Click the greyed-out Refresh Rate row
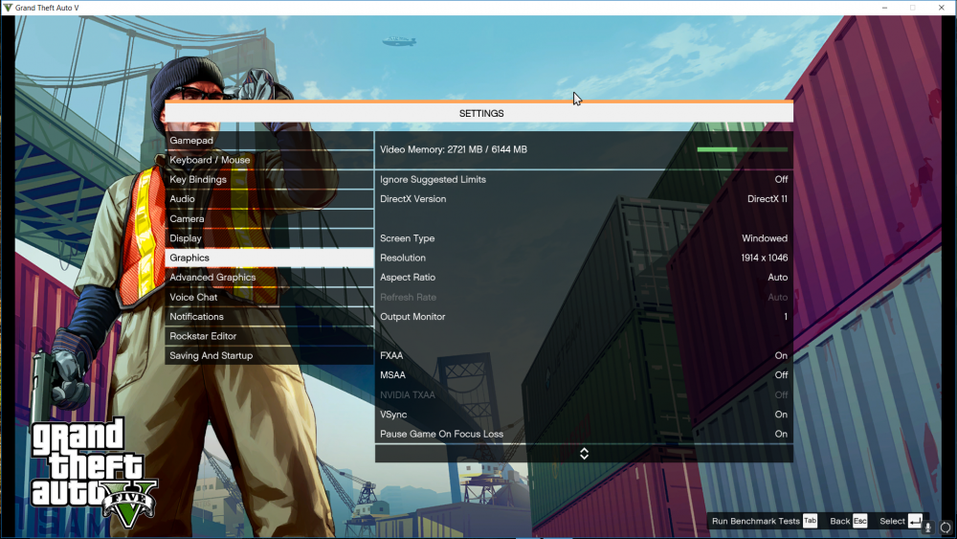Screen dimensions: 957x539 [584, 298]
